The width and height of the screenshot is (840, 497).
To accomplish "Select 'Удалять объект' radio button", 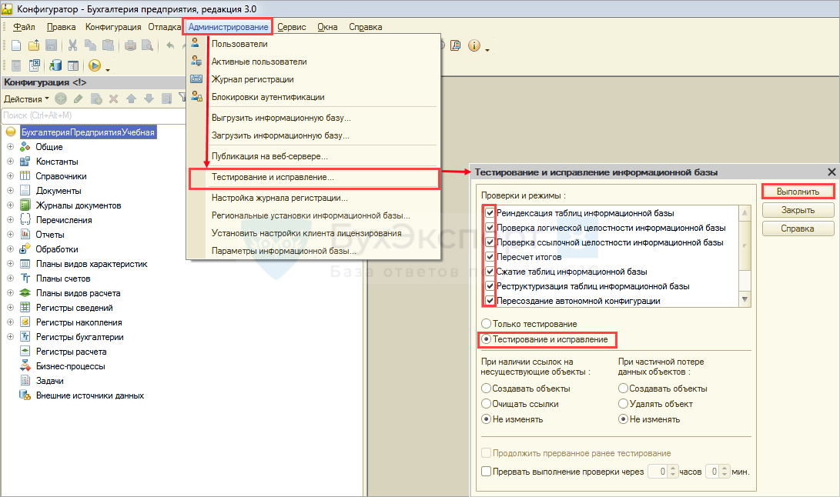I will pyautogui.click(x=623, y=403).
